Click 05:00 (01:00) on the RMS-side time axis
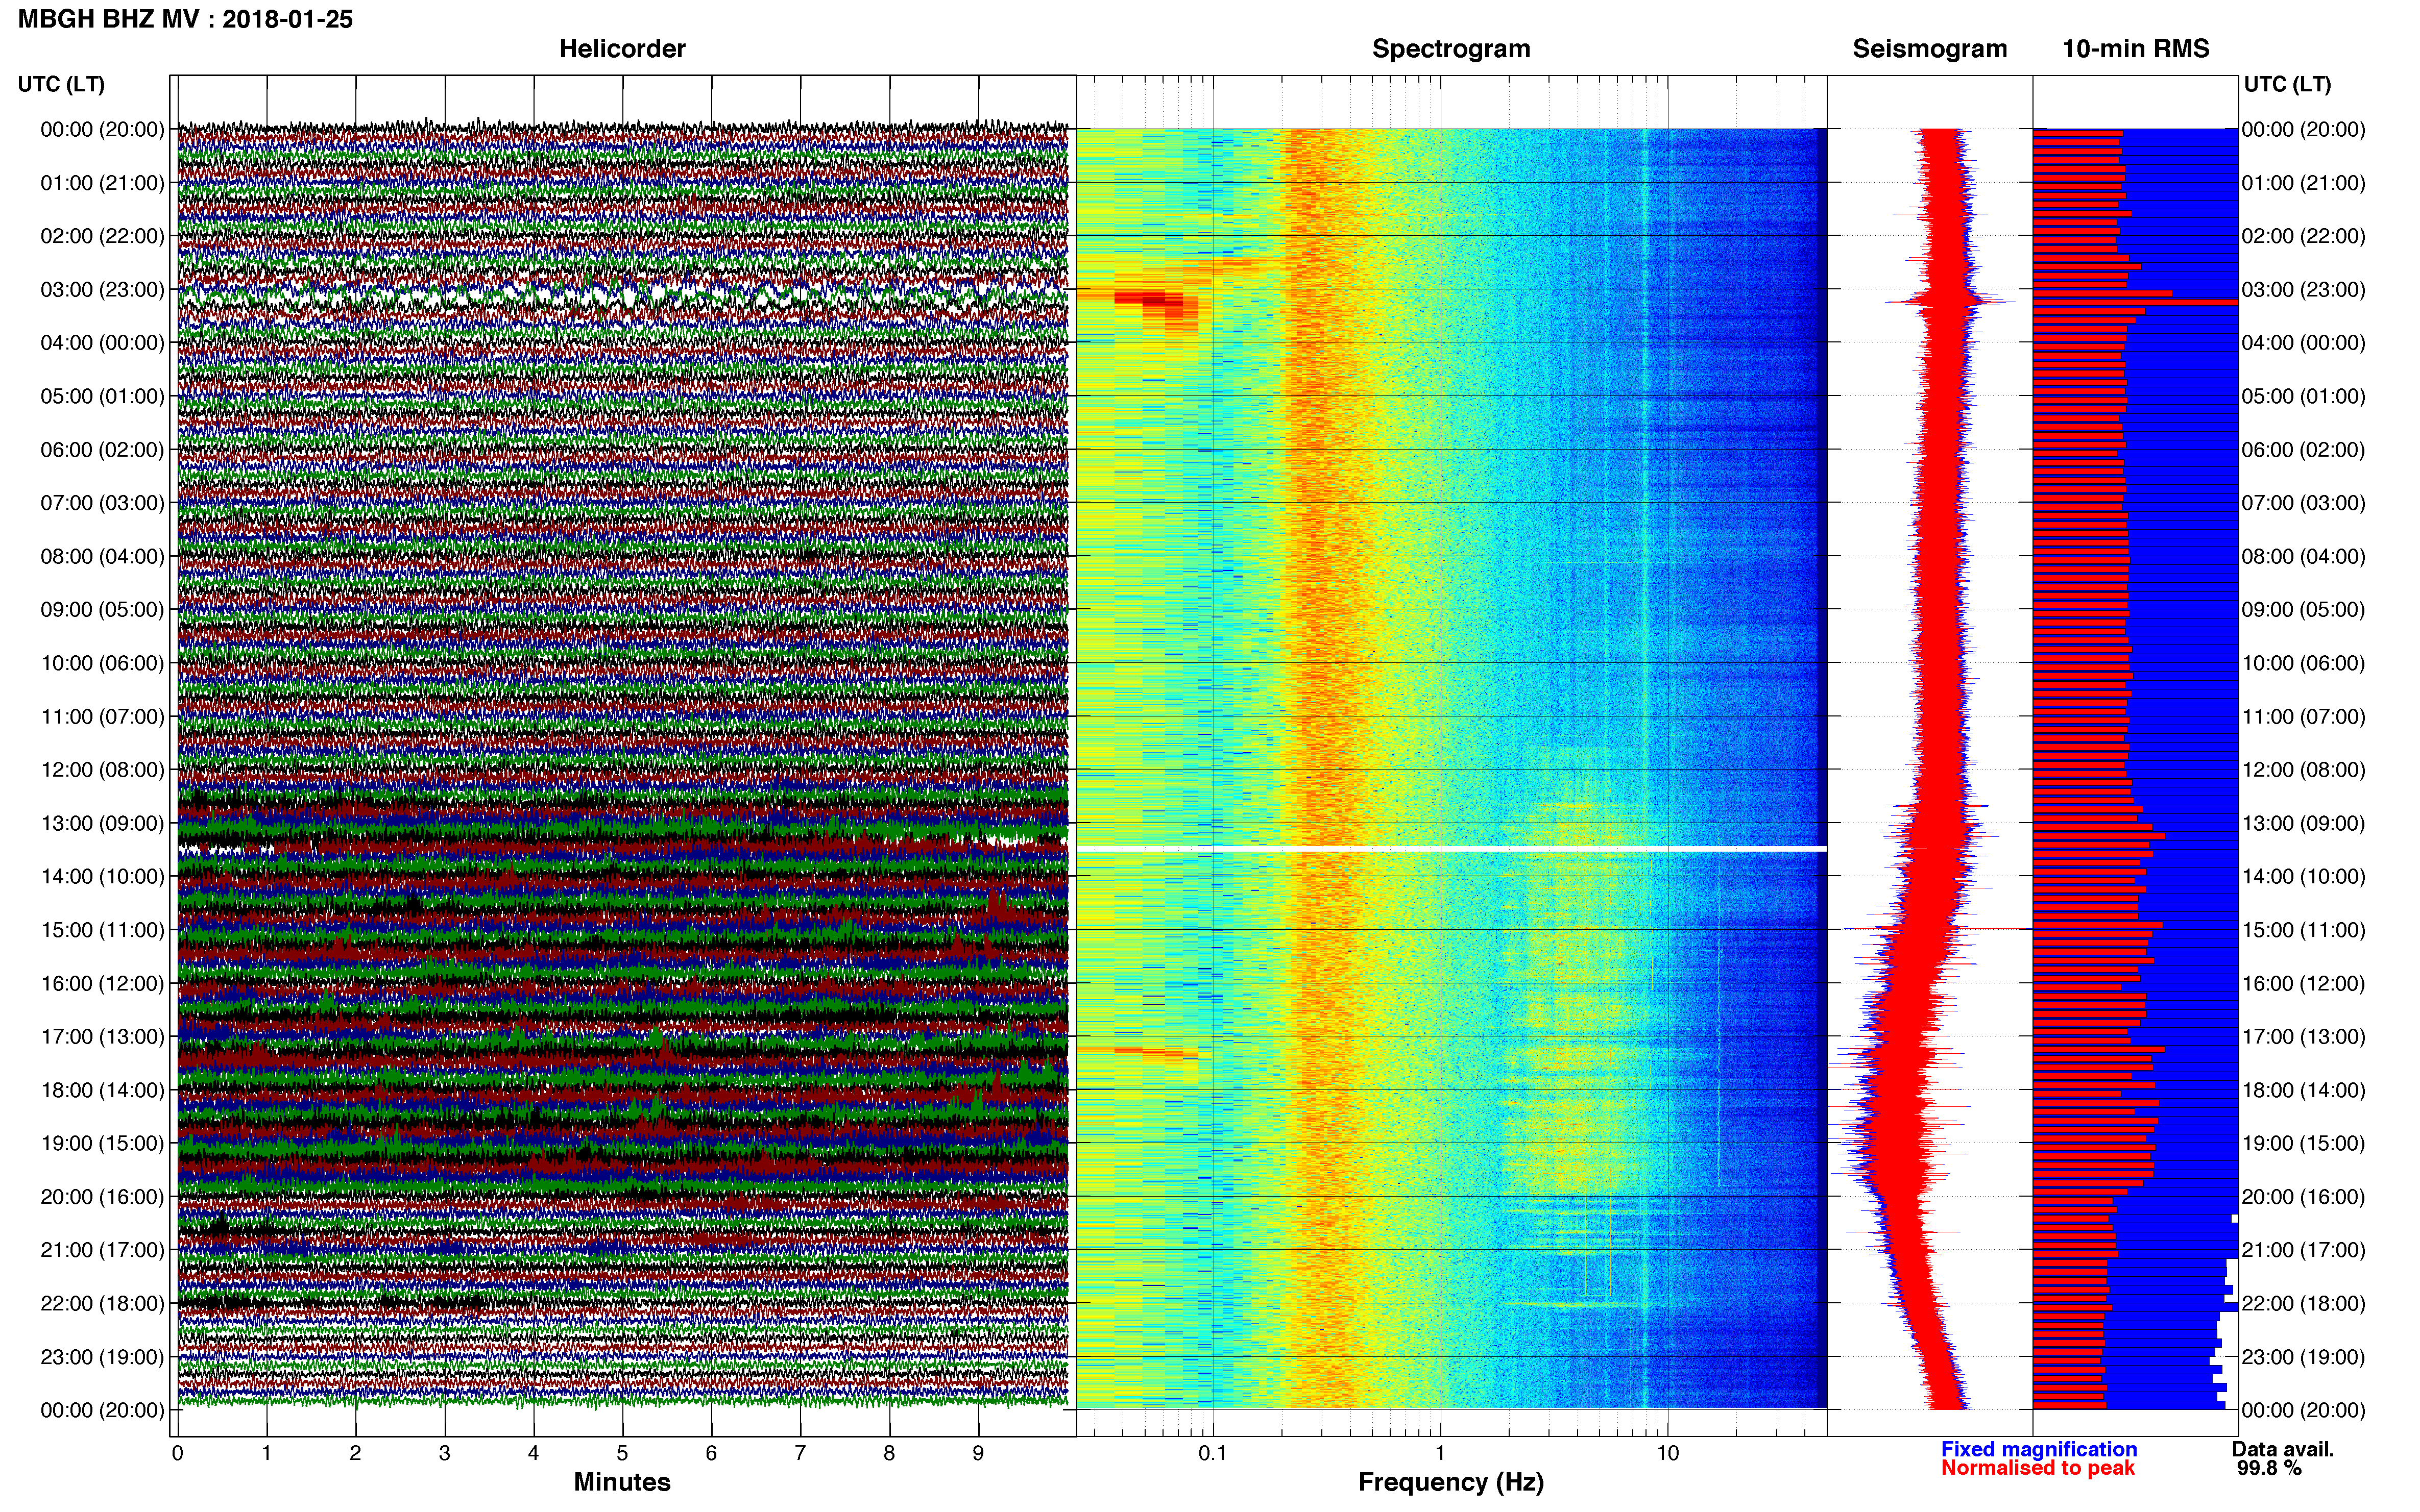 [x=2304, y=396]
